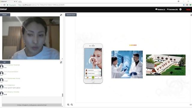
Task: Click the red Выход exit button
Action: pos(188,10)
